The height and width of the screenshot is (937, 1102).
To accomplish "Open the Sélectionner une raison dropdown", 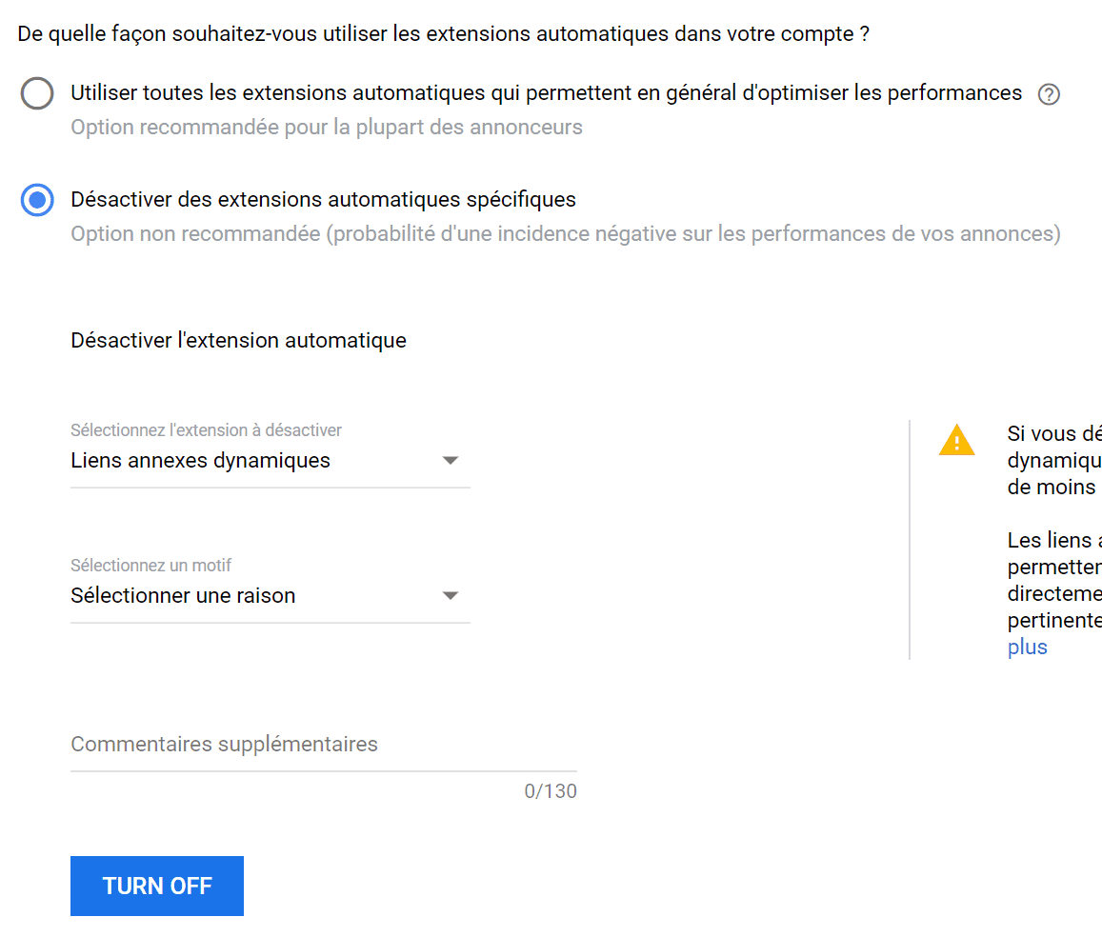I will (269, 596).
